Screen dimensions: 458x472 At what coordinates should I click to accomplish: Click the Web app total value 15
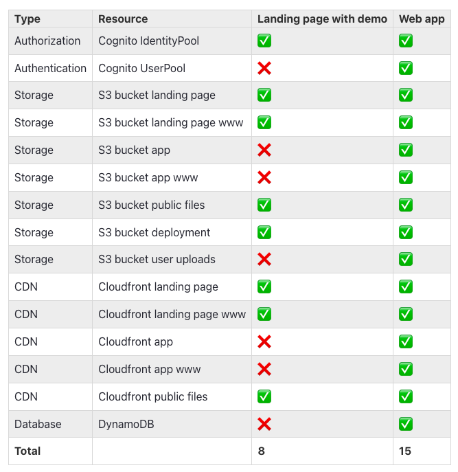[x=404, y=451]
